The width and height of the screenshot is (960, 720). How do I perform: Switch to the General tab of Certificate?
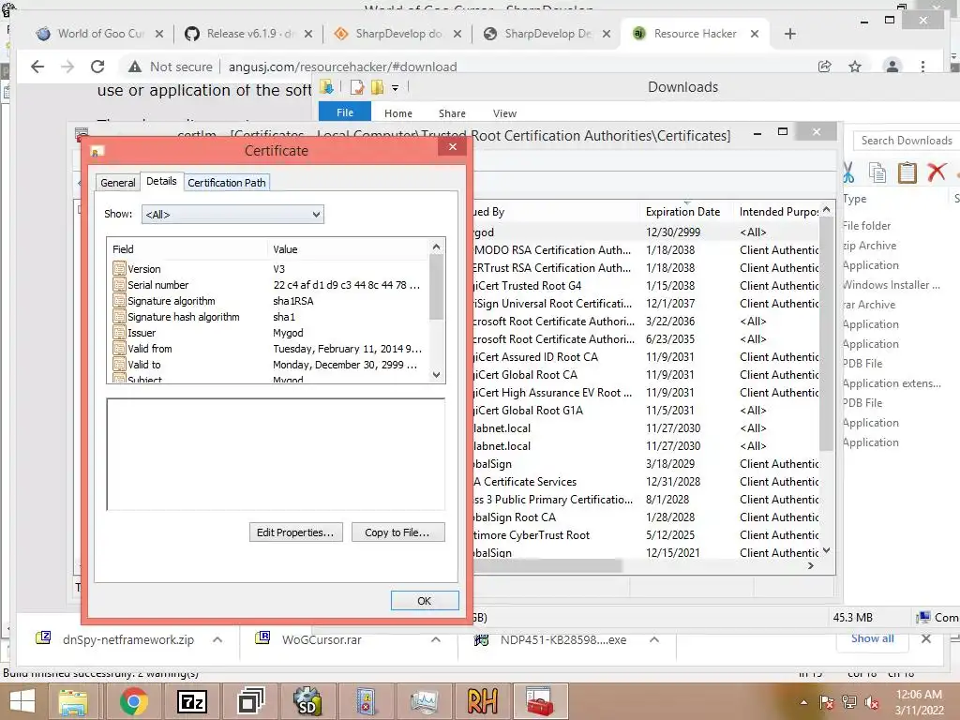117,183
